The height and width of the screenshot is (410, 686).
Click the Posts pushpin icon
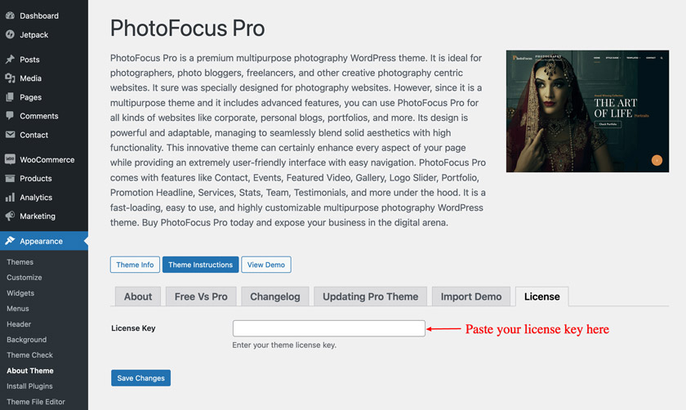10,60
